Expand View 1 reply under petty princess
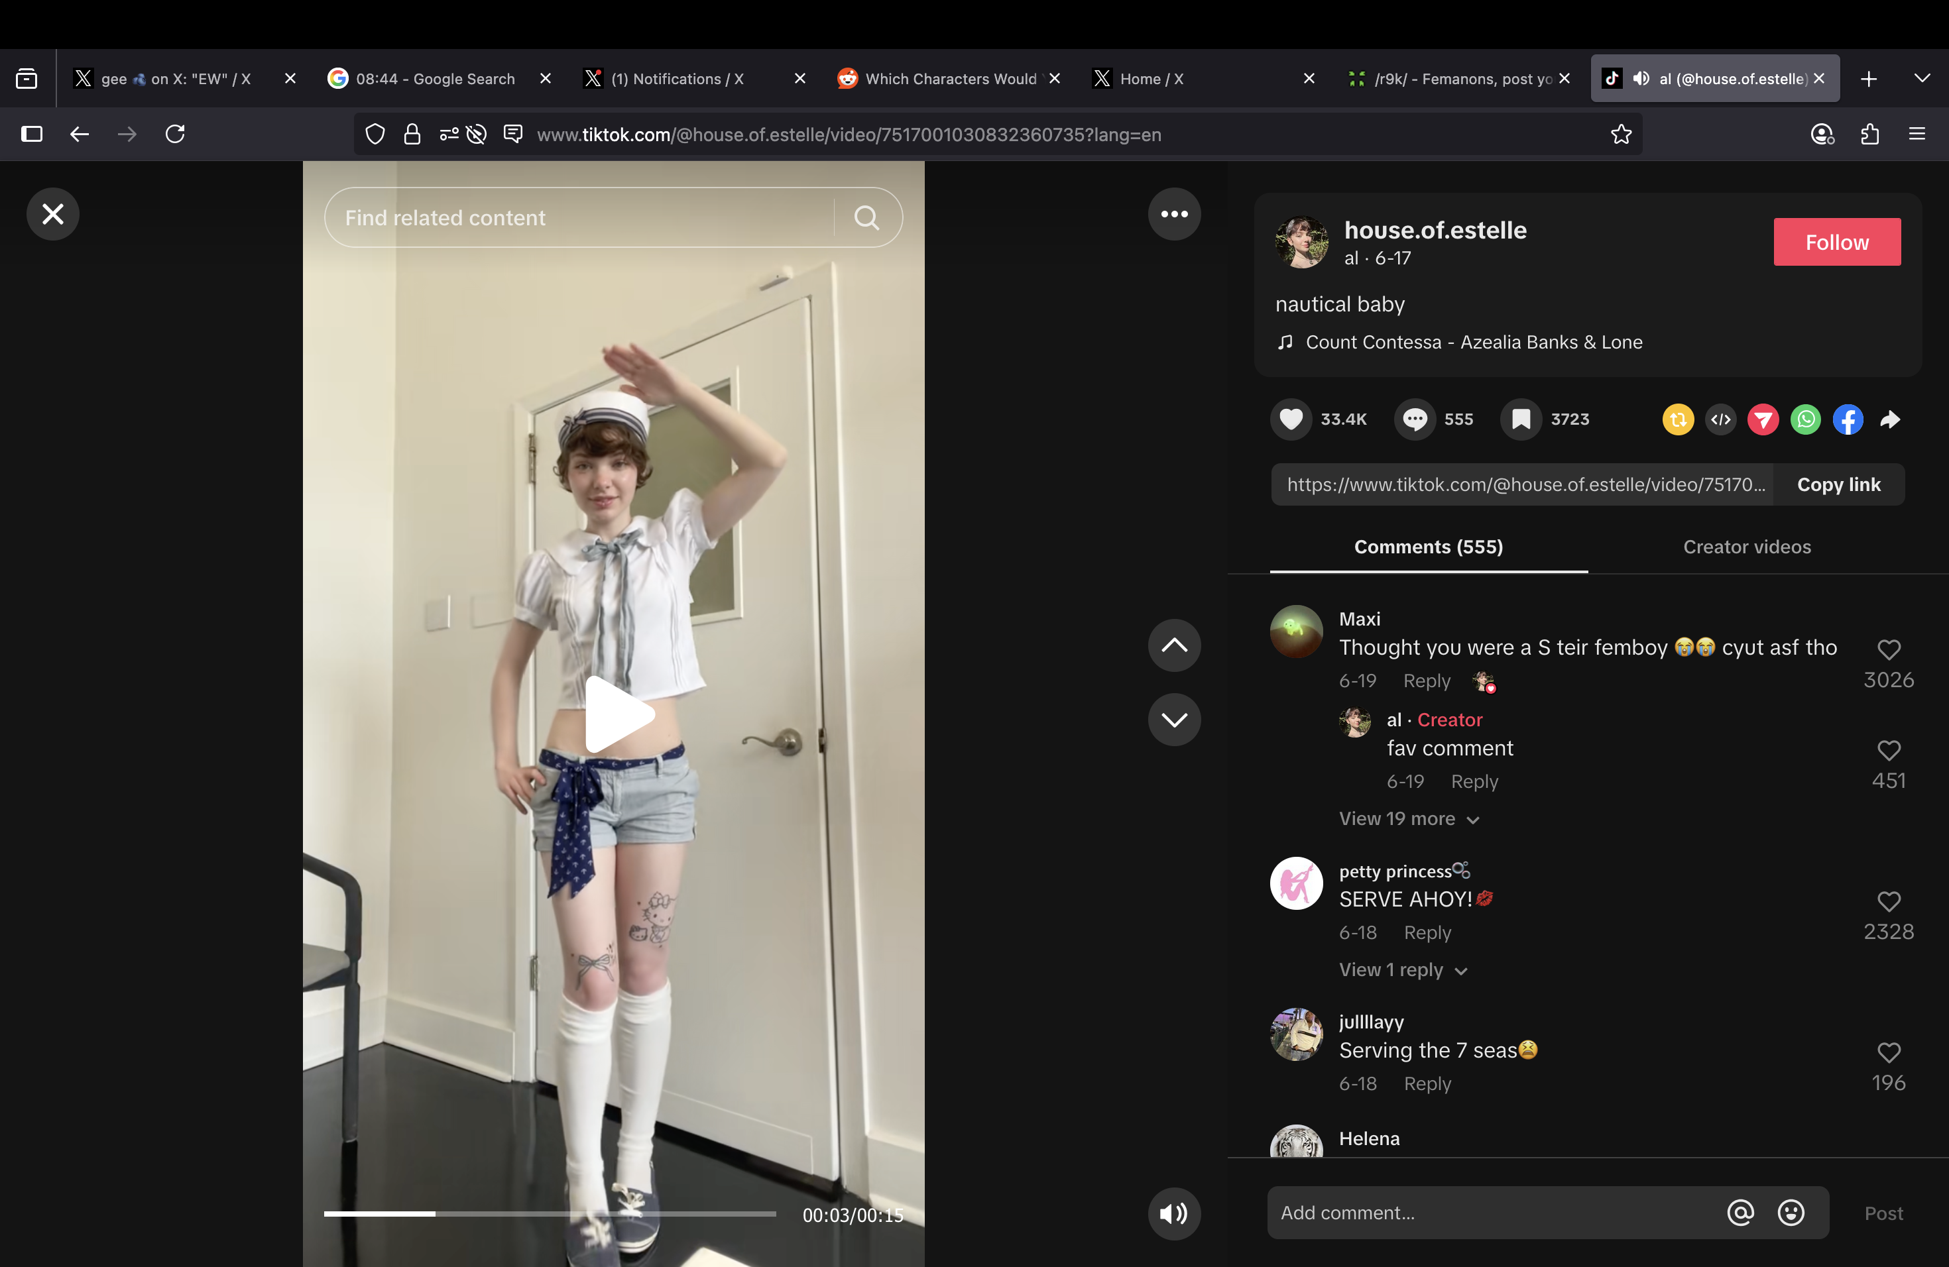Screen dimensions: 1949x1267 click(1403, 970)
